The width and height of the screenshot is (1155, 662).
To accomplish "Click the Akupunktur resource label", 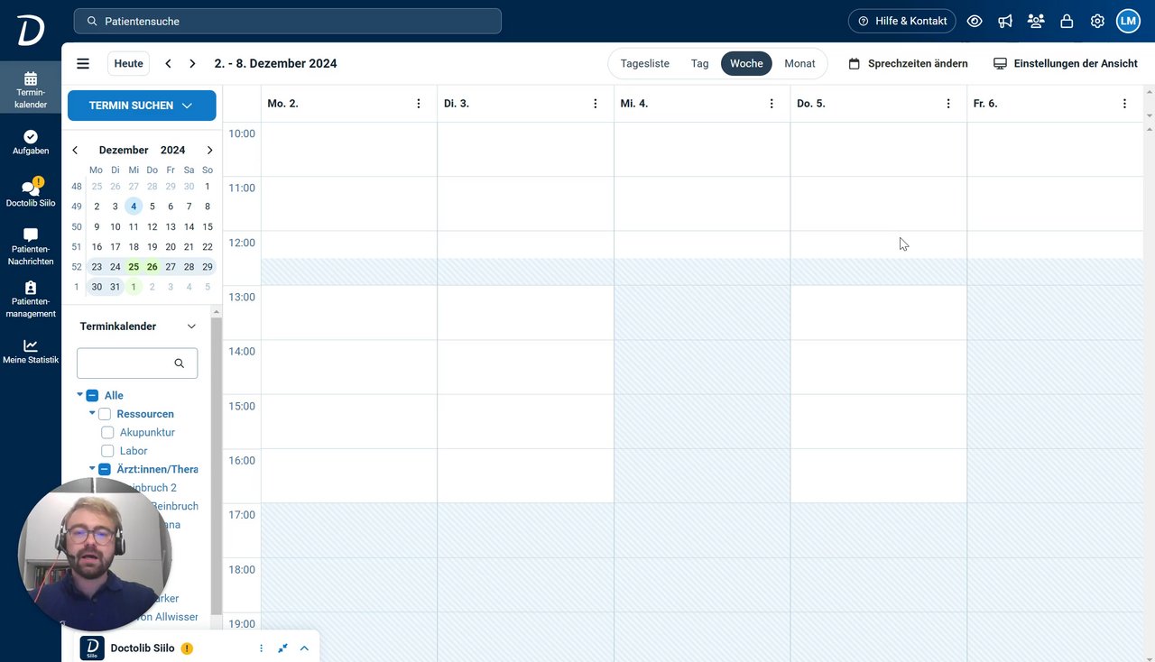I will point(147,433).
